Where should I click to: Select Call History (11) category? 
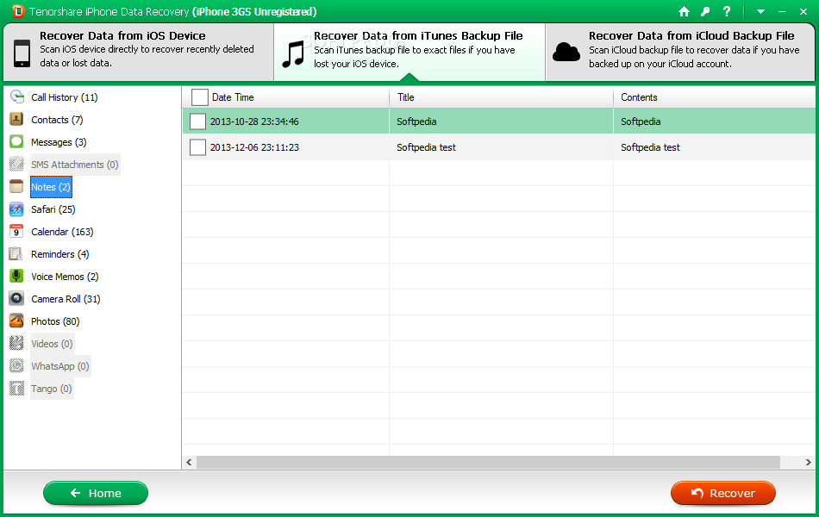tap(65, 97)
